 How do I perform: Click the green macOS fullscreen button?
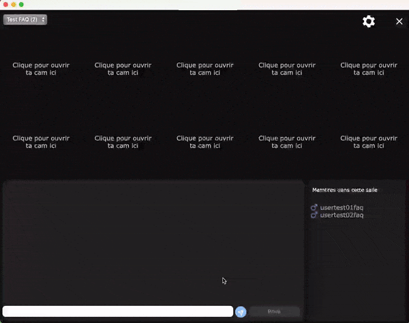click(21, 5)
